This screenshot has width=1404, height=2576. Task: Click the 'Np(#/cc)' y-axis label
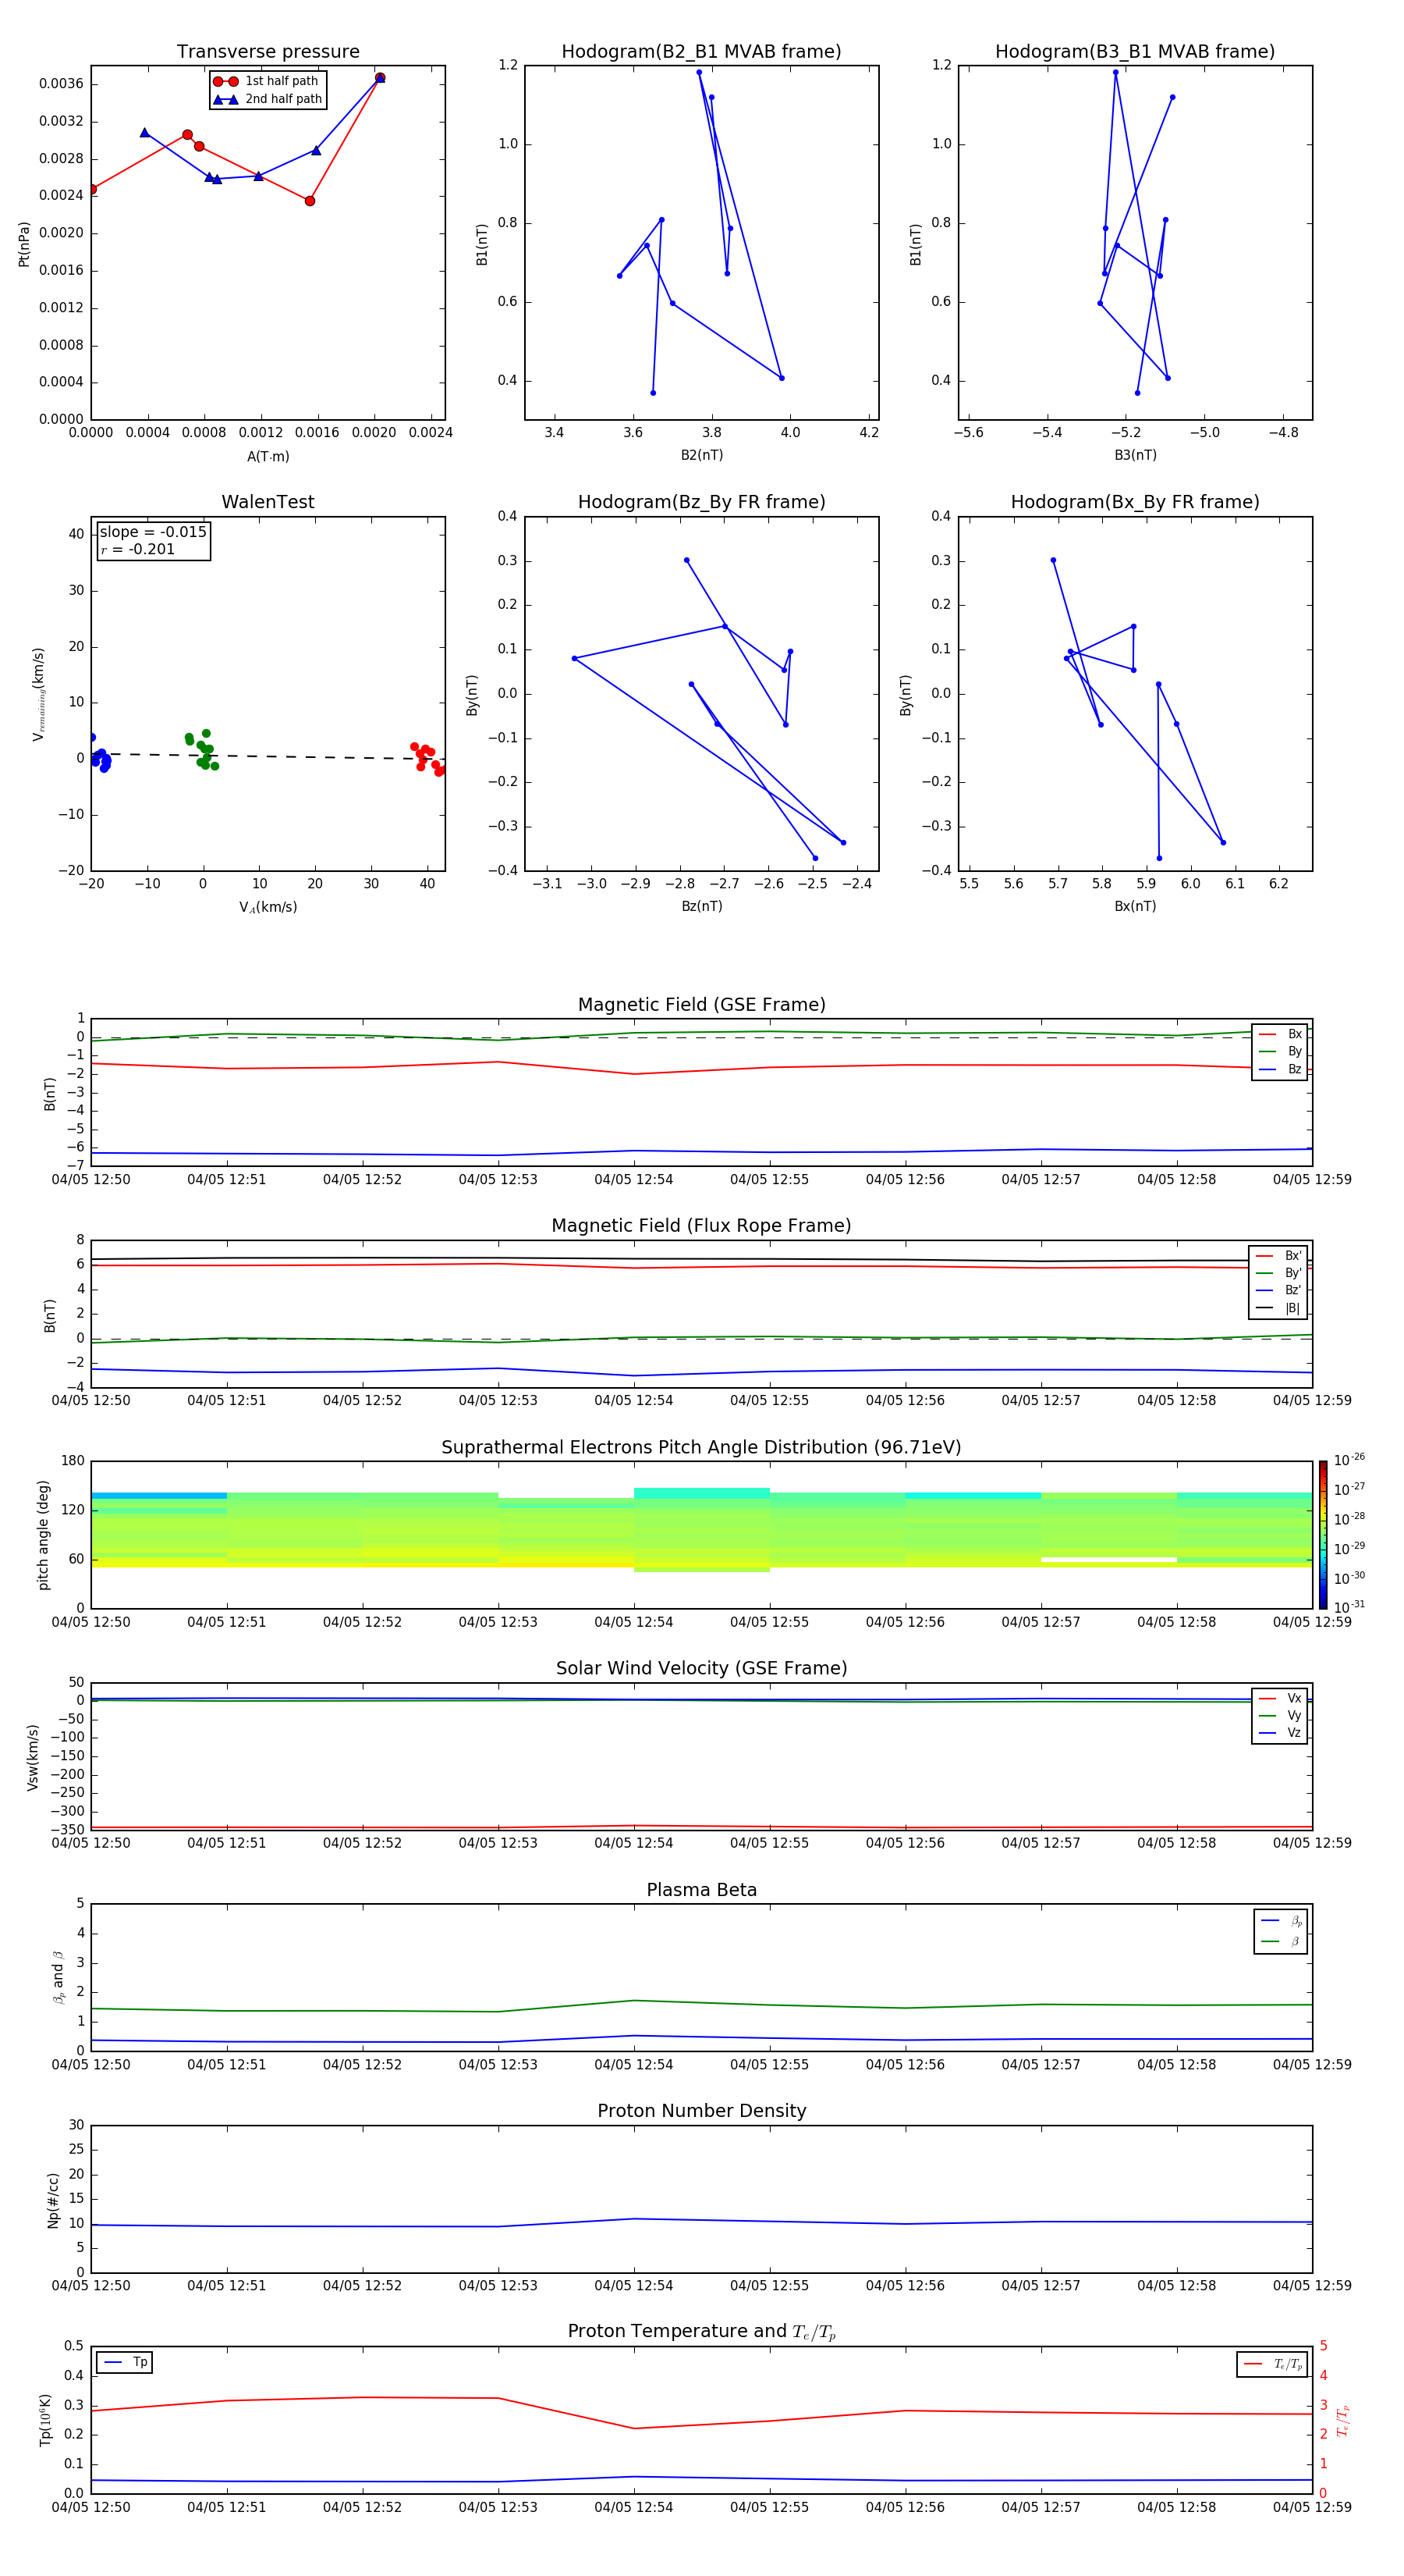coord(53,2200)
